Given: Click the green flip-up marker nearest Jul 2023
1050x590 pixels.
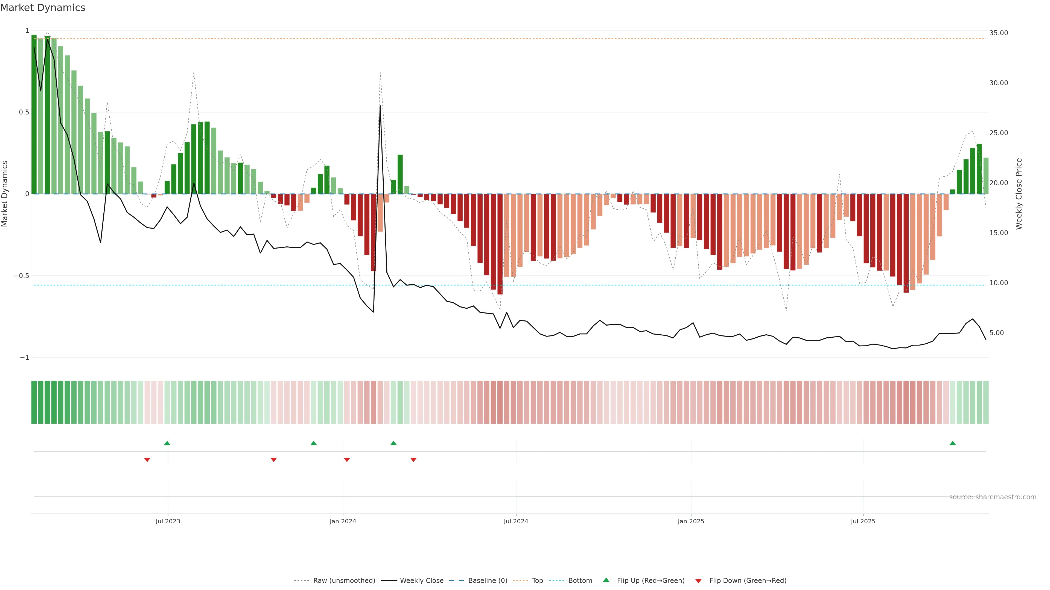Looking at the screenshot, I should tap(167, 443).
